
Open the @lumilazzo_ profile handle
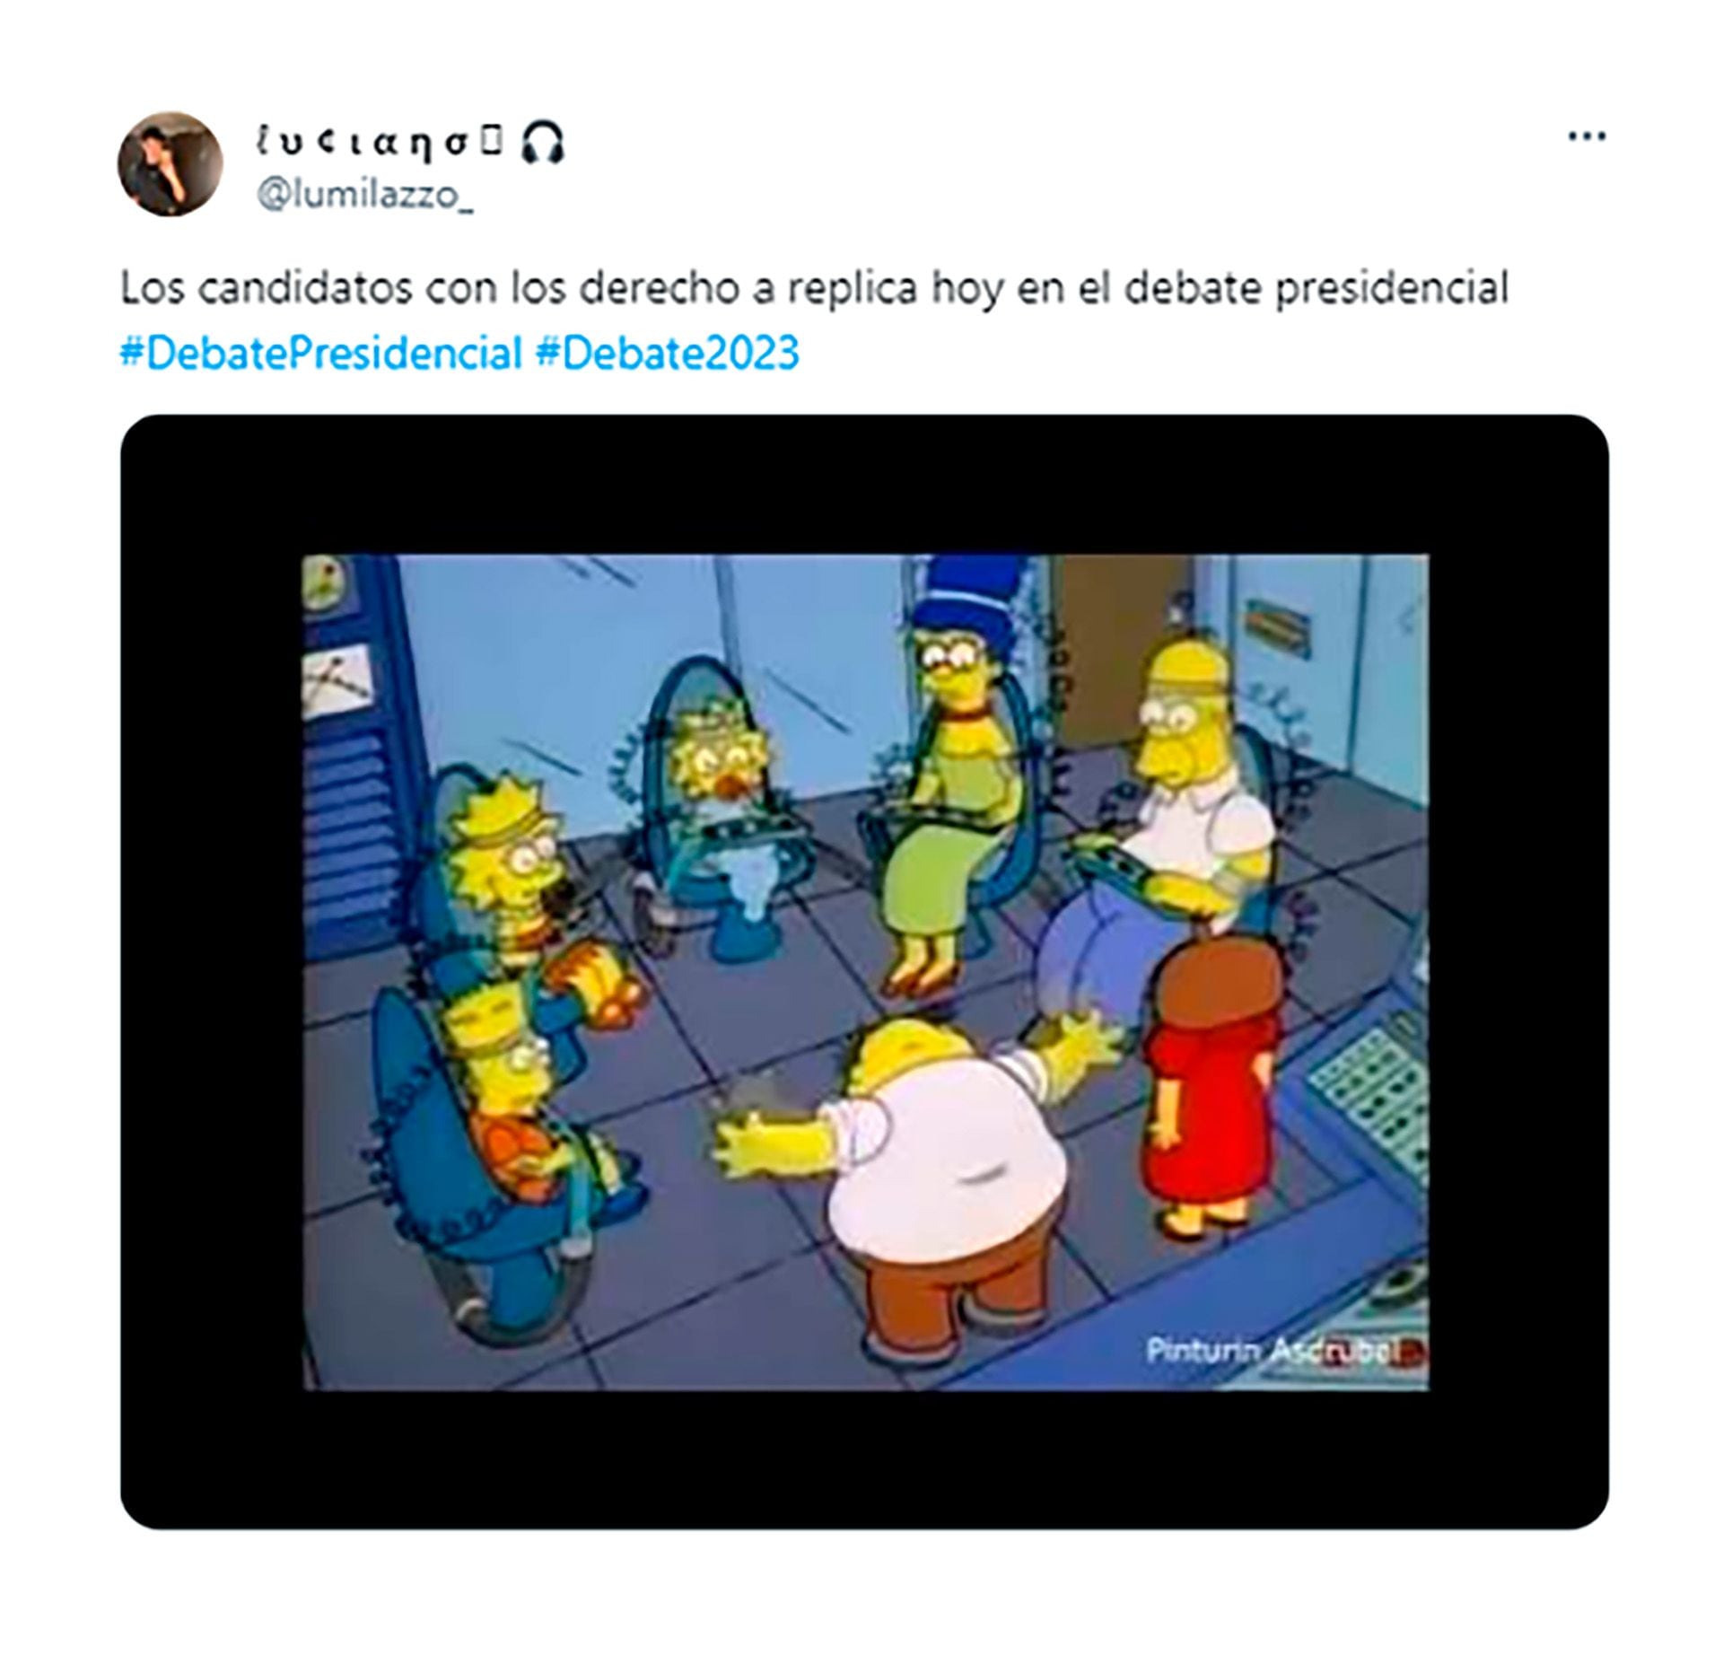(x=364, y=196)
